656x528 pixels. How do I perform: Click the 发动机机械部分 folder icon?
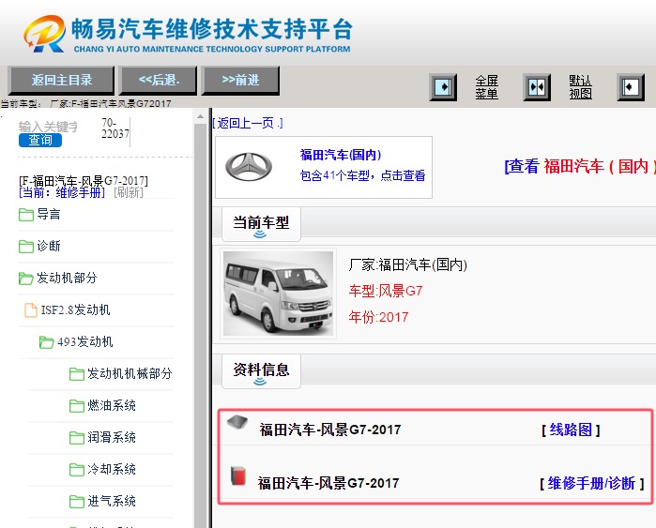(77, 374)
